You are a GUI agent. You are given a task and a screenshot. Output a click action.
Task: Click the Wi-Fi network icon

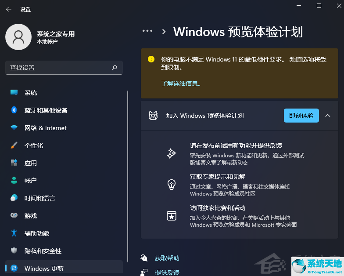14,127
